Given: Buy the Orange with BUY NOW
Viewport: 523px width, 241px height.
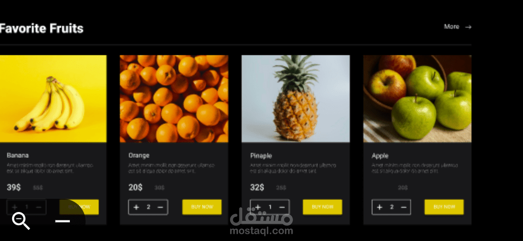Looking at the screenshot, I should point(202,207).
